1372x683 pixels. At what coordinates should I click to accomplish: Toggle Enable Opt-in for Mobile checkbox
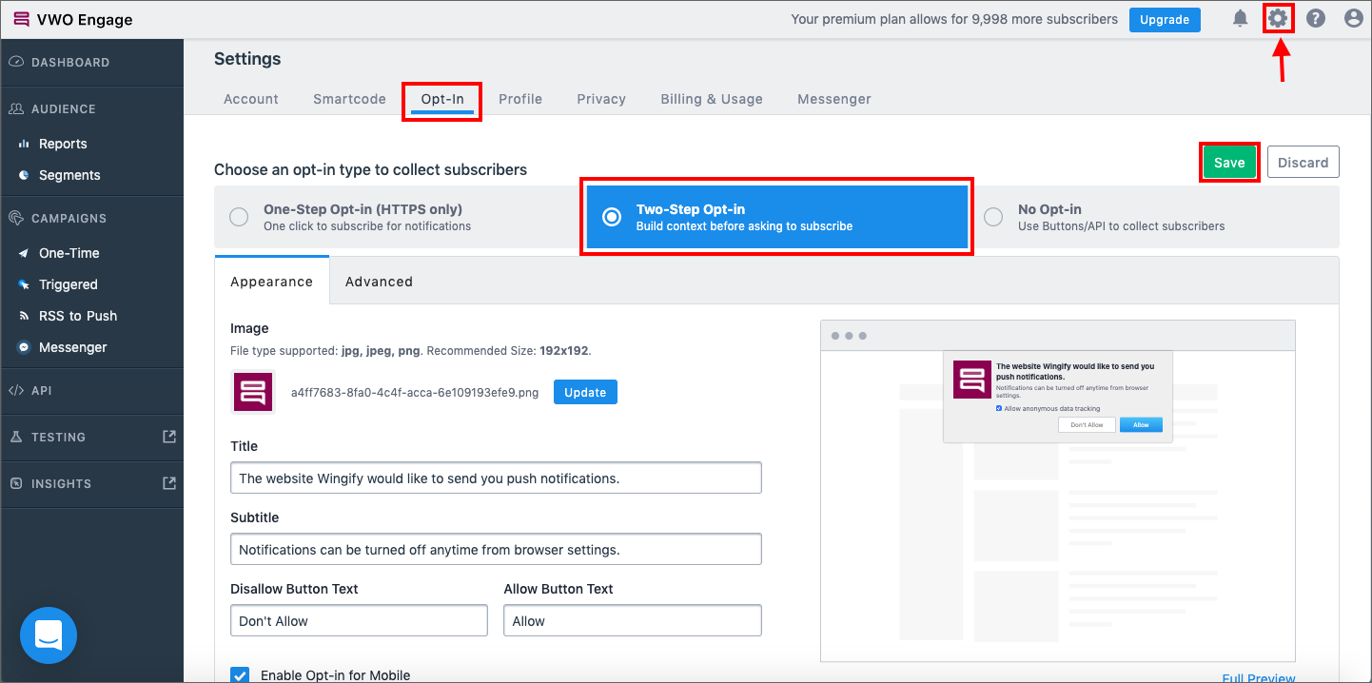(x=240, y=675)
